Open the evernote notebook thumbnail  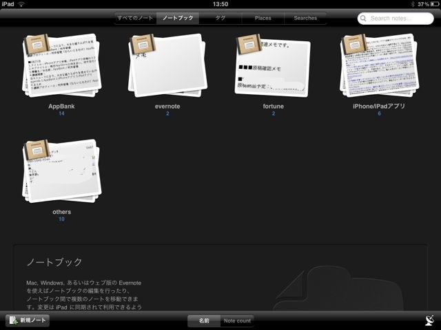(167, 65)
